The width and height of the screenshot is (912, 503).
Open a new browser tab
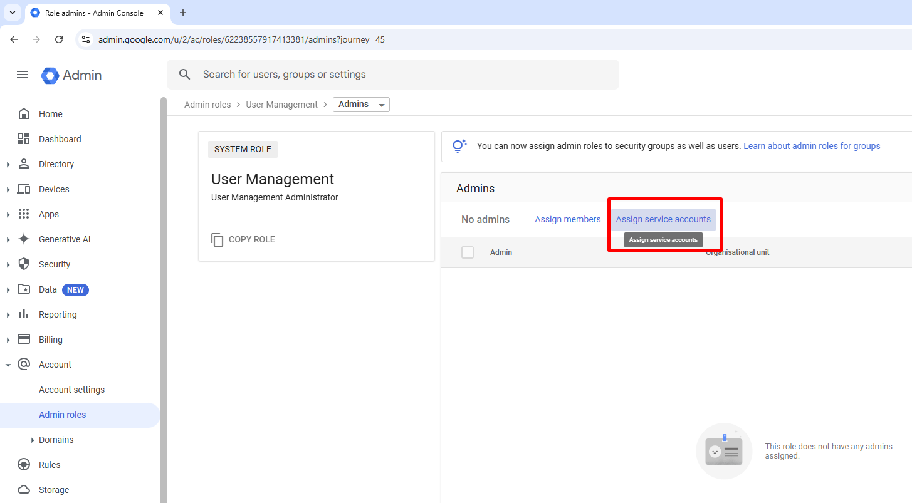[183, 13]
